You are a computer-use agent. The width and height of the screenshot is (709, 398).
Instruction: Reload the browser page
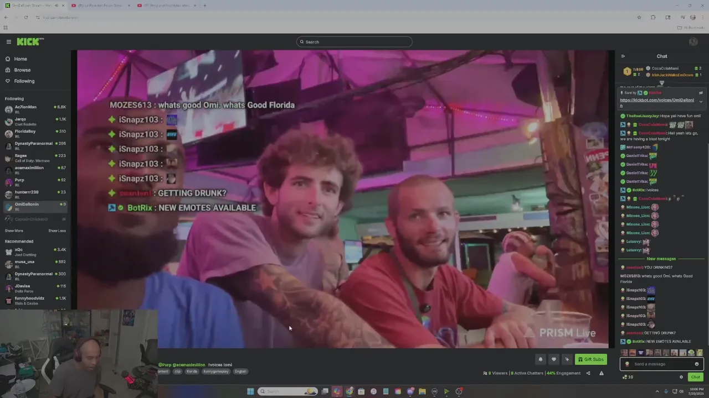coord(25,17)
